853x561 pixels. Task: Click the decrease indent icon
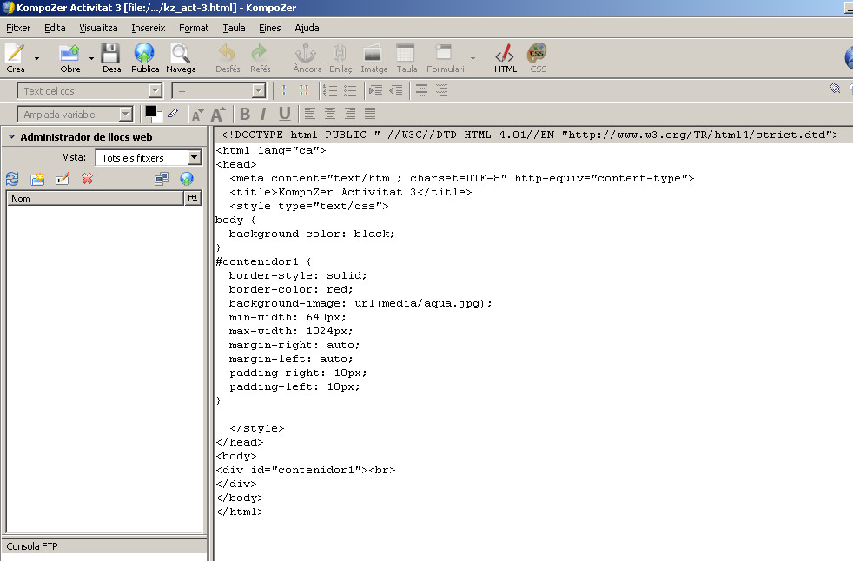tap(395, 91)
